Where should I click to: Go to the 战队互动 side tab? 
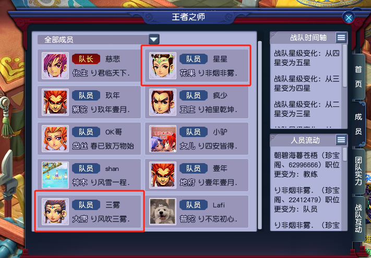click(358, 218)
